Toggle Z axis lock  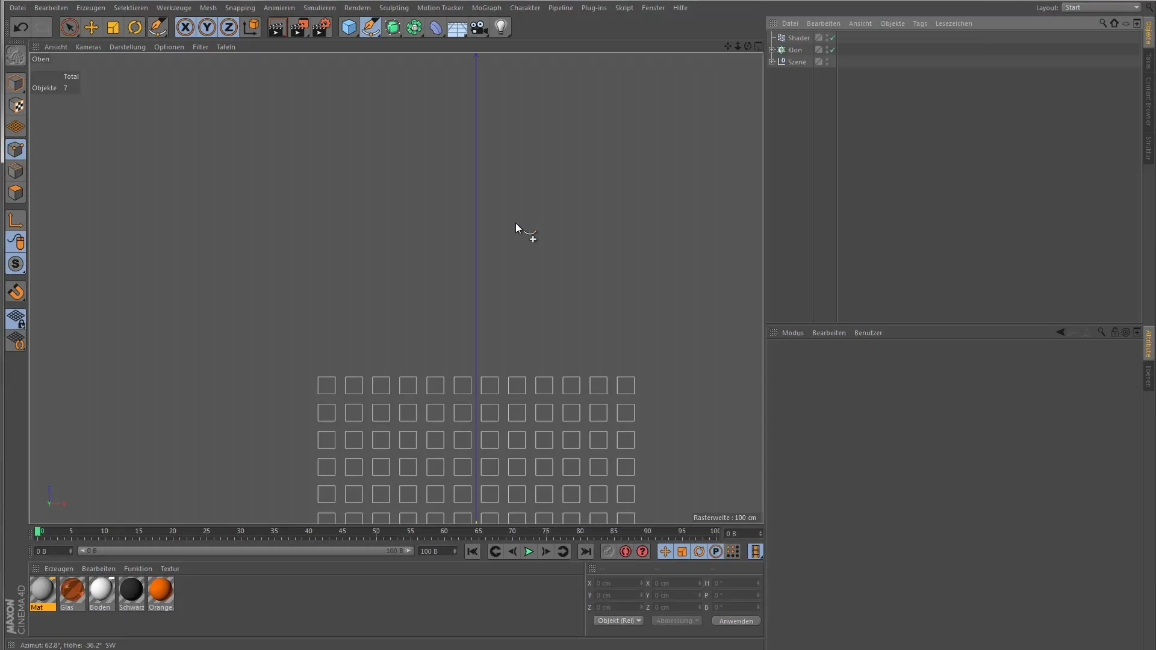pyautogui.click(x=229, y=27)
